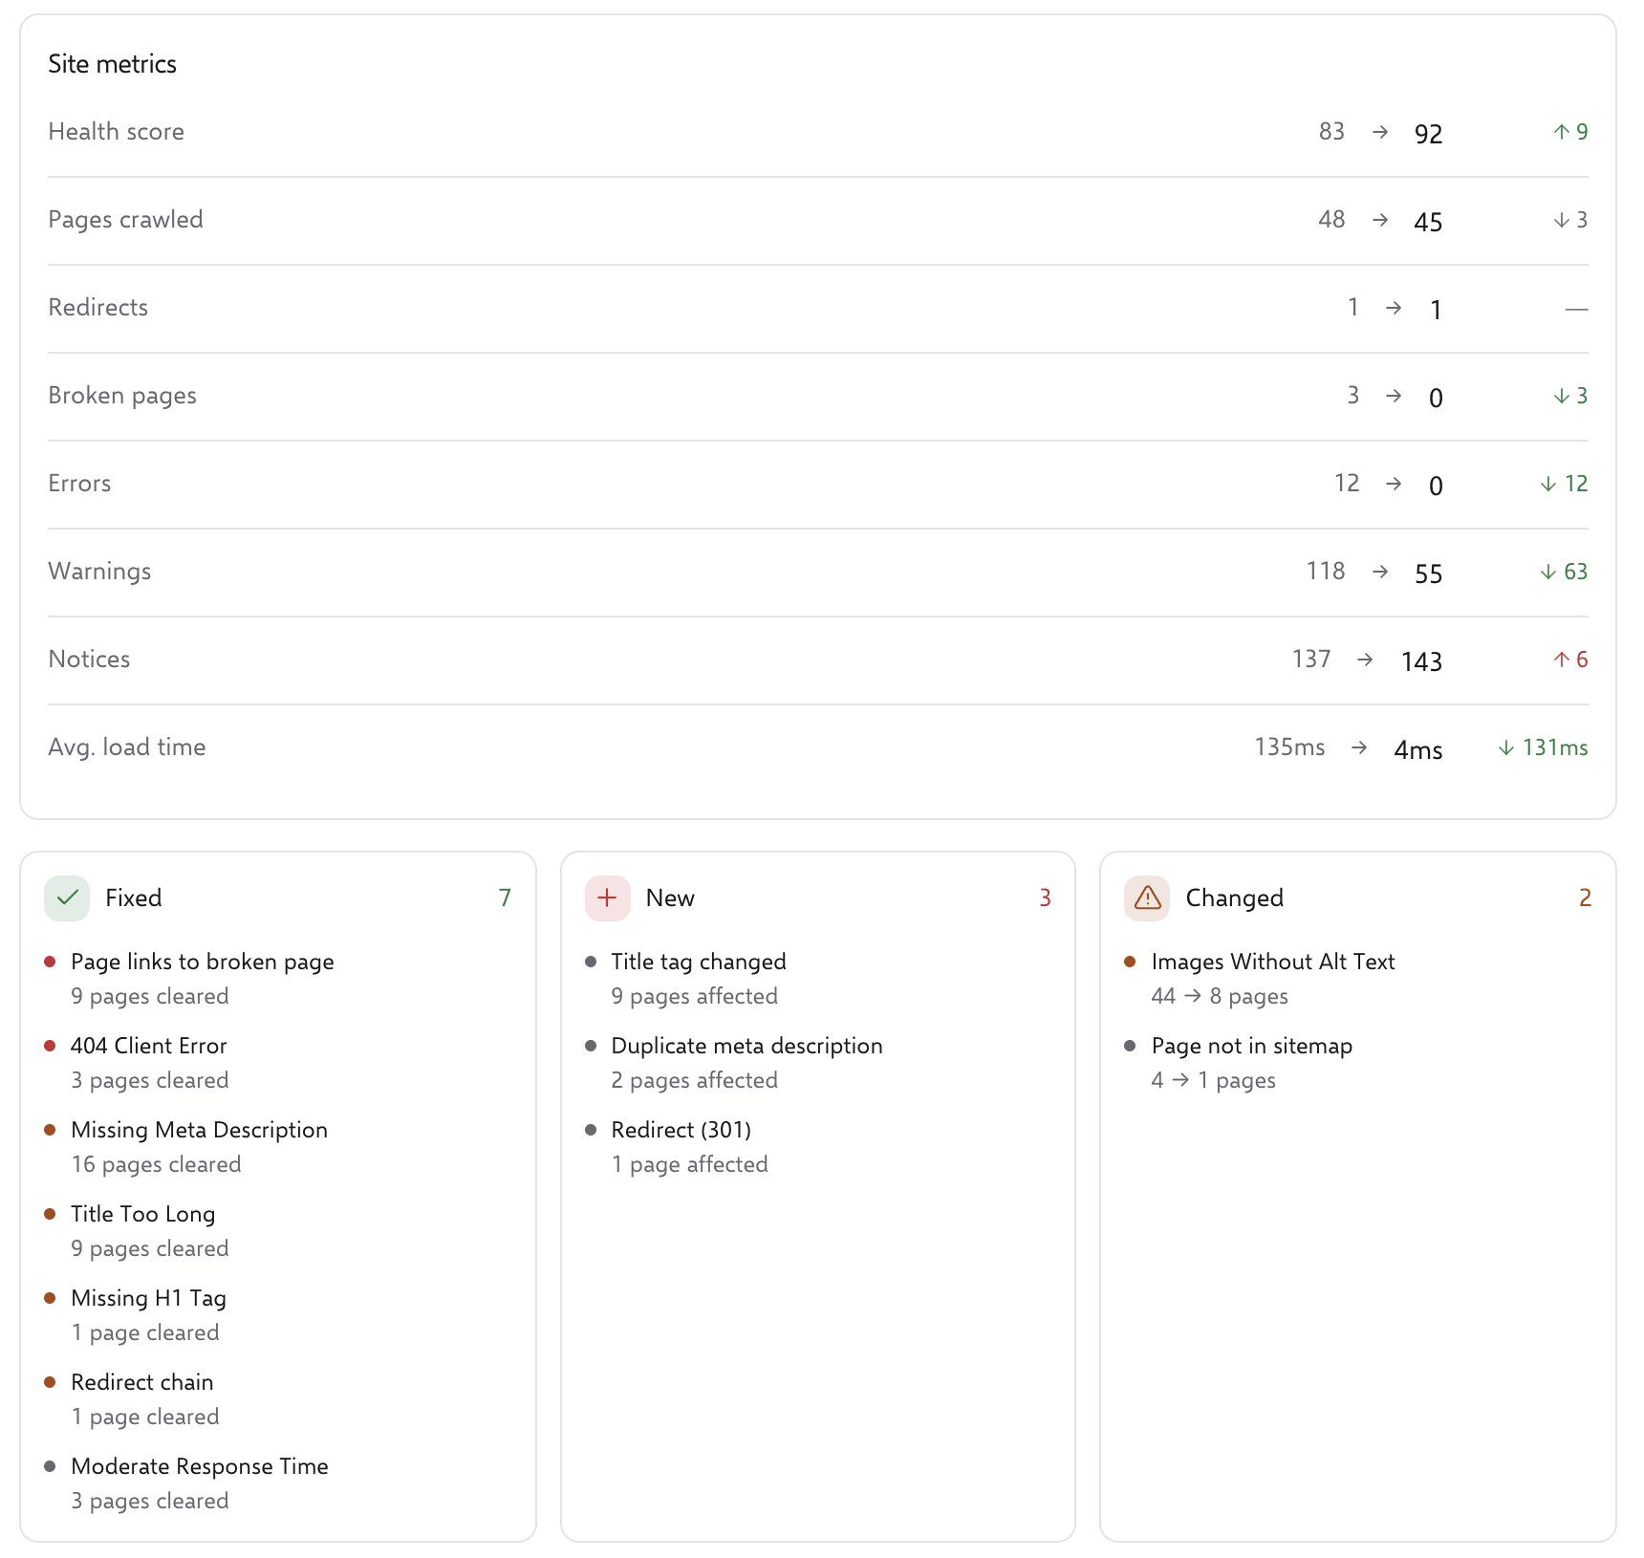The image size is (1644, 1558).
Task: Click '44 → 8 pages' text
Action: pos(1220,996)
